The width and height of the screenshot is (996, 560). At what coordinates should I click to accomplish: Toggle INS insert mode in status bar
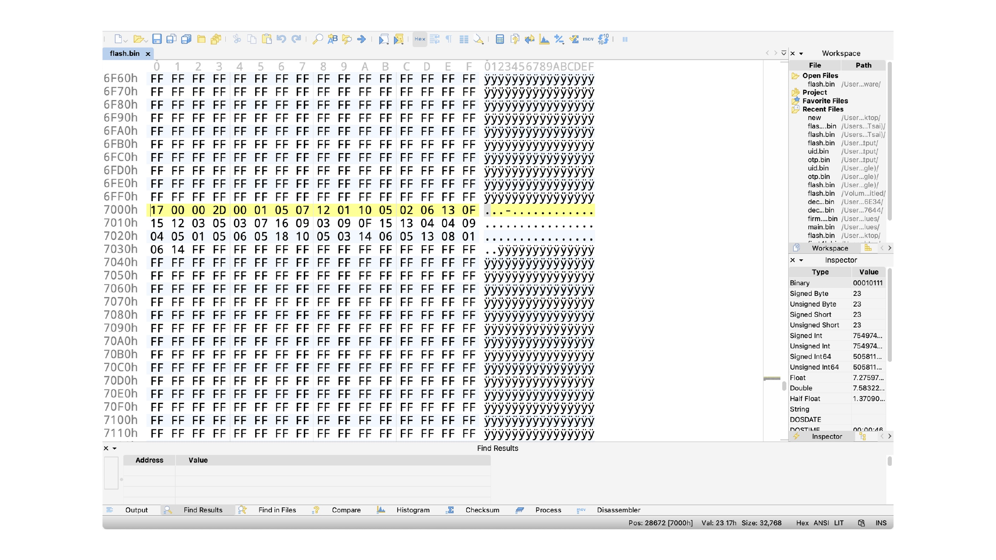[x=881, y=523]
